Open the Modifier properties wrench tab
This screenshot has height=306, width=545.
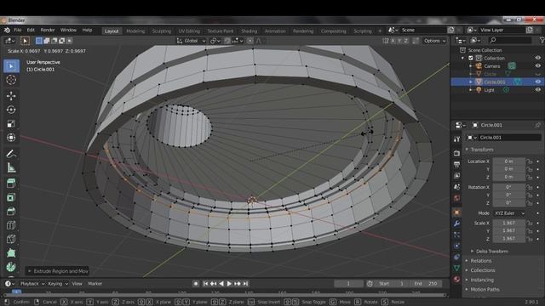tap(456, 224)
